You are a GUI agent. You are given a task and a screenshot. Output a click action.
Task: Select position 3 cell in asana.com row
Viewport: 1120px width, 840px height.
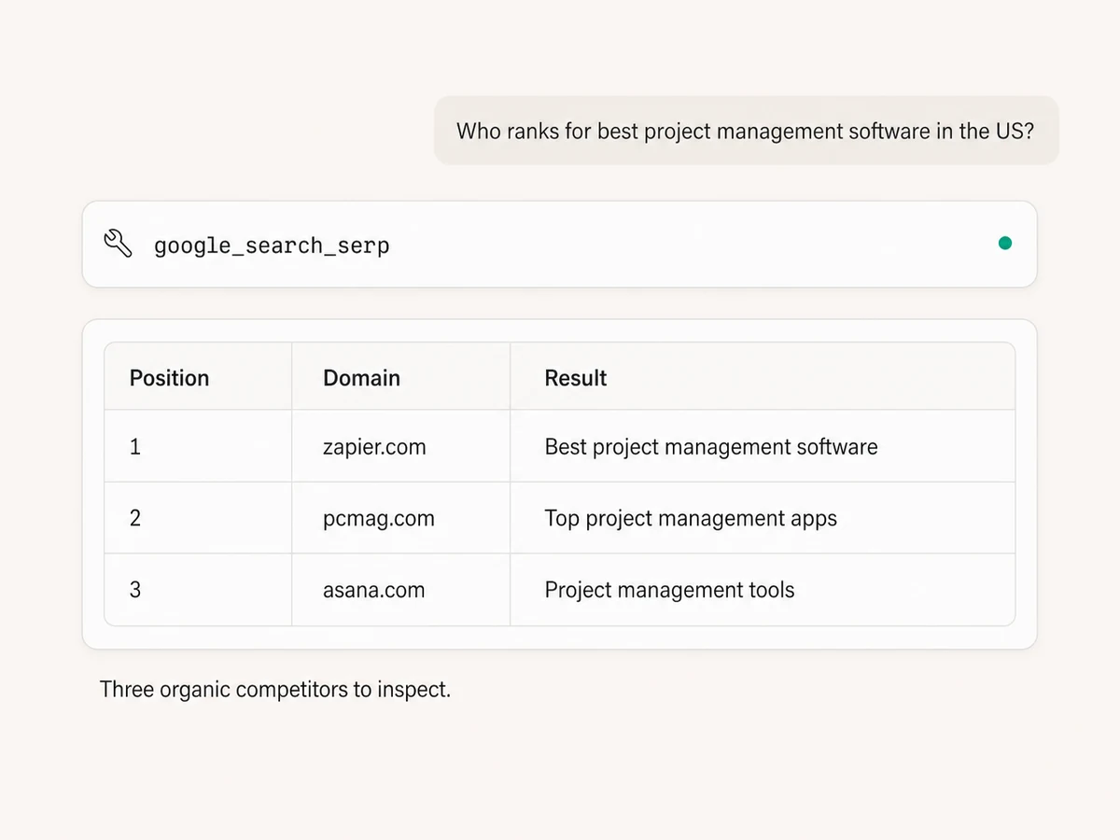pos(198,590)
